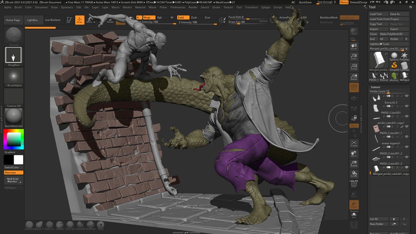Screen dimensions: 416x234
Task: Open the Zplugin menu
Action: click(x=265, y=7)
